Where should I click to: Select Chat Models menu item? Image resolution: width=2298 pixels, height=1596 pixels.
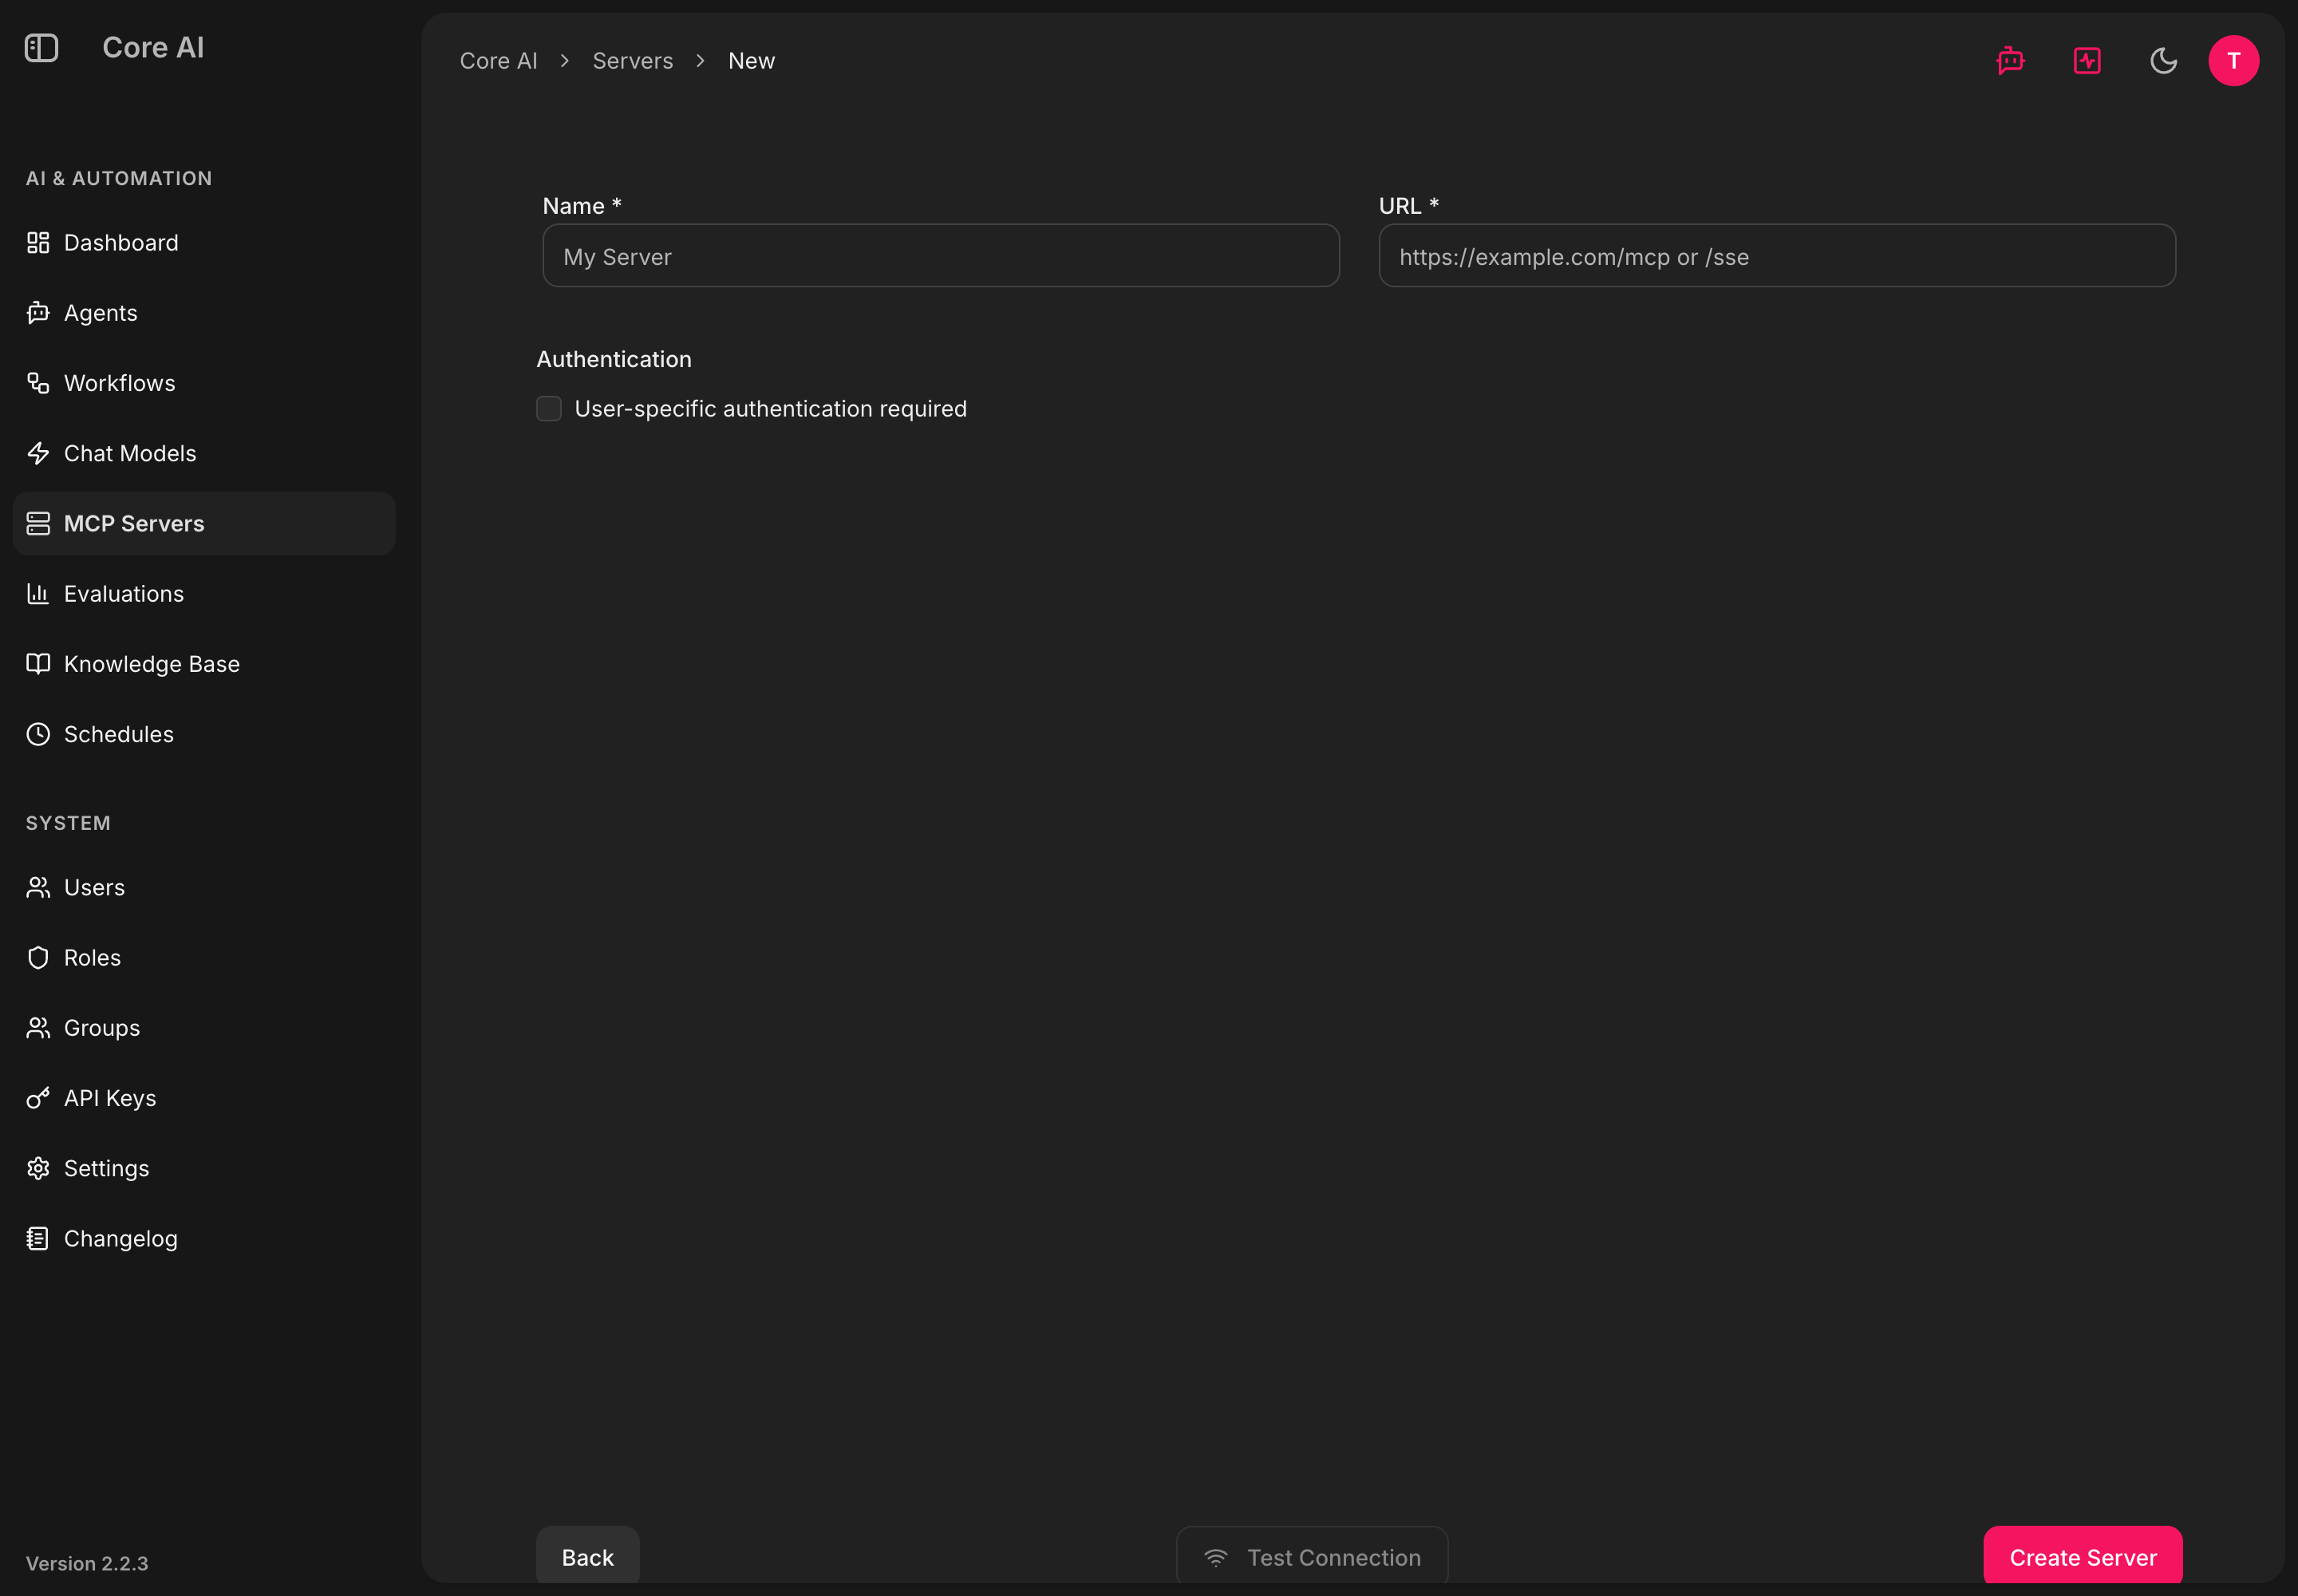click(204, 453)
